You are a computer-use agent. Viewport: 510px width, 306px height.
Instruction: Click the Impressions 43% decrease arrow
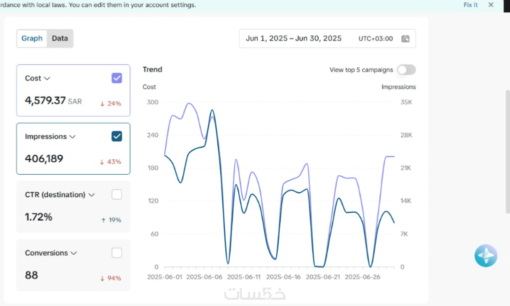coord(110,162)
